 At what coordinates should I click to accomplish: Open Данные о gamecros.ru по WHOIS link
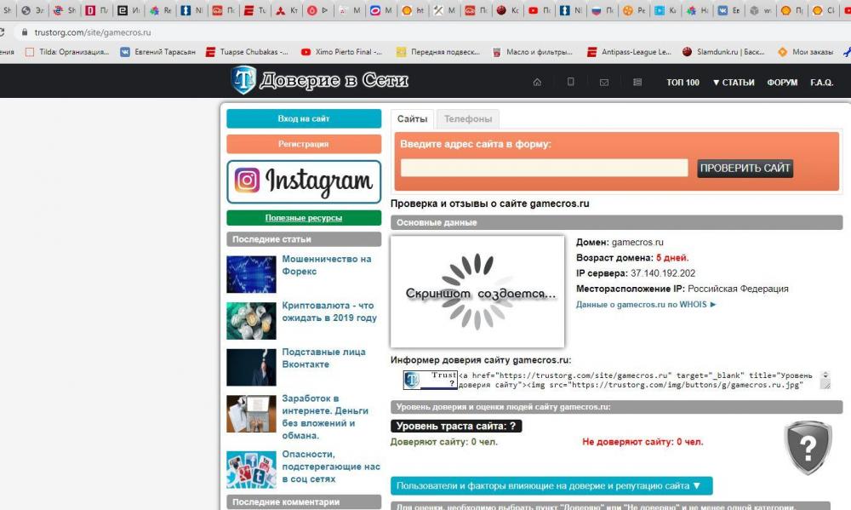click(x=646, y=304)
